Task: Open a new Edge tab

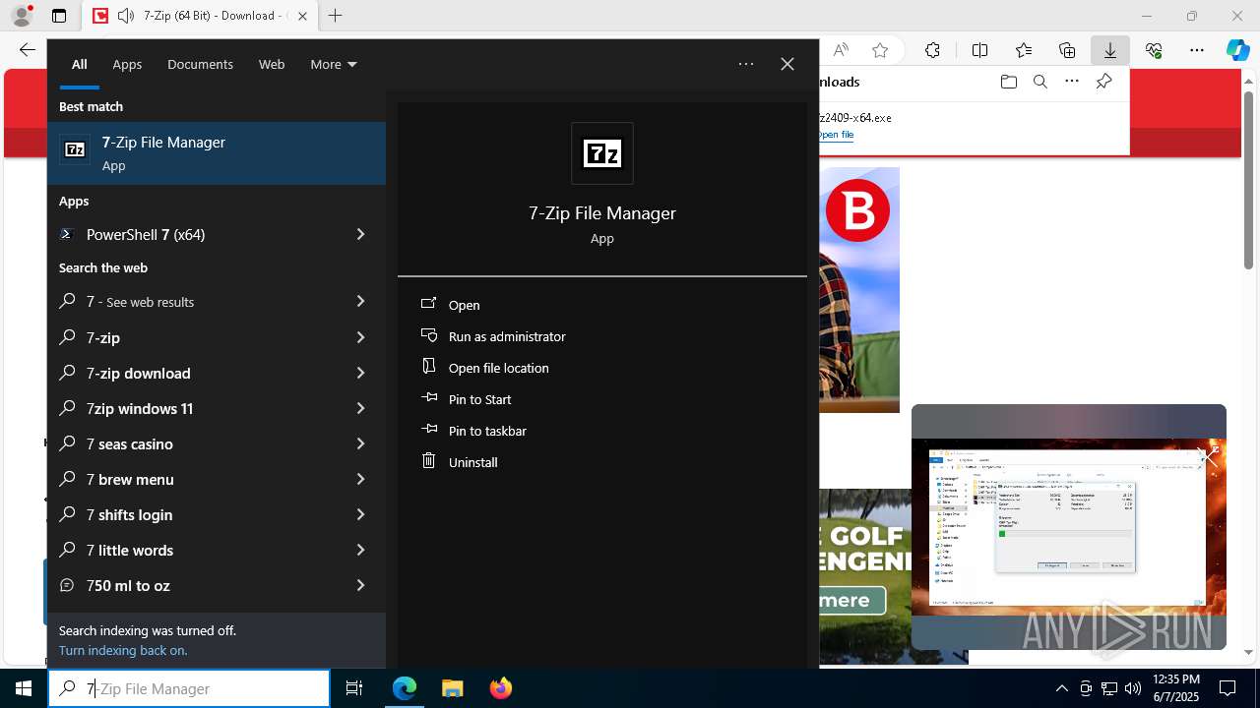Action: coord(335,16)
